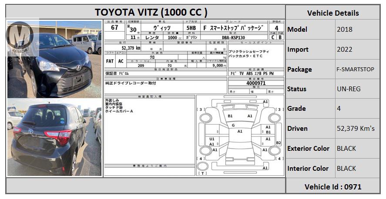Click the Driven label cell
Viewport: 386px width, 199px height.
point(311,129)
